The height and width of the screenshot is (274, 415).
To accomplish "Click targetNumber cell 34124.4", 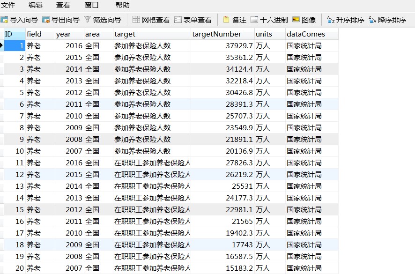I will [222, 69].
